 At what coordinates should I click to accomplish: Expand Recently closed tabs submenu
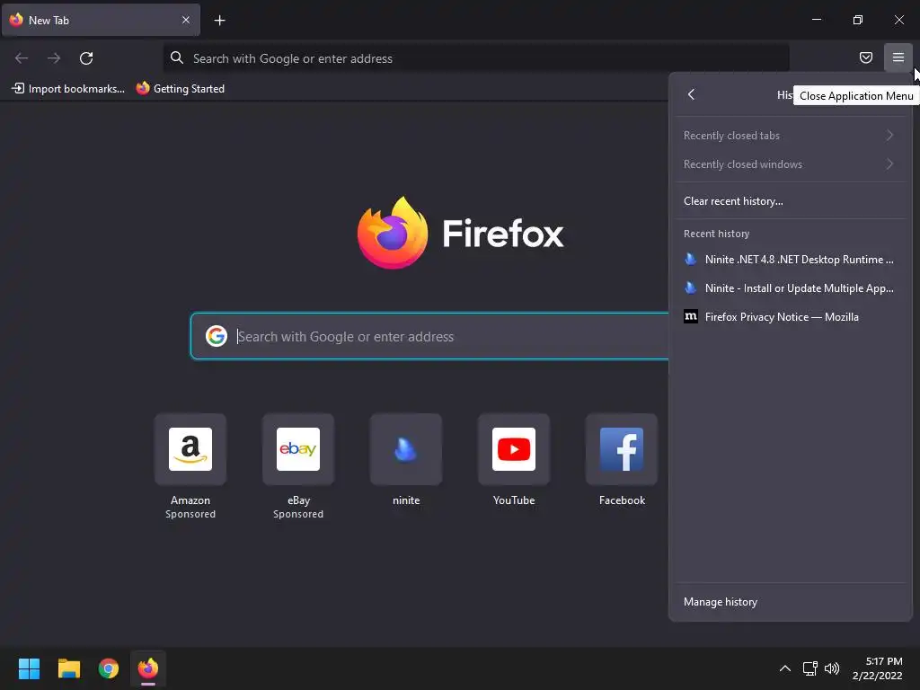pyautogui.click(x=790, y=136)
